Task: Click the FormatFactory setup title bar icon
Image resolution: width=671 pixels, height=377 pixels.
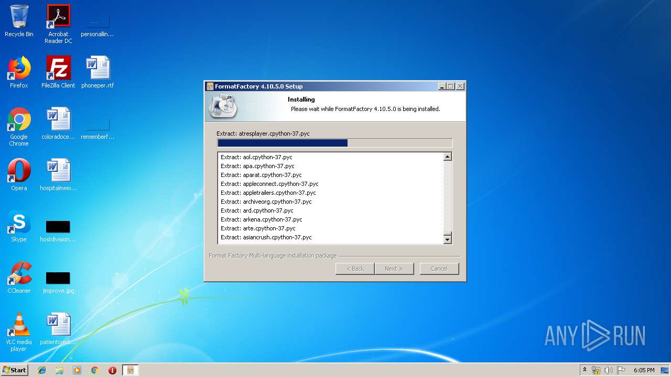Action: tap(210, 86)
